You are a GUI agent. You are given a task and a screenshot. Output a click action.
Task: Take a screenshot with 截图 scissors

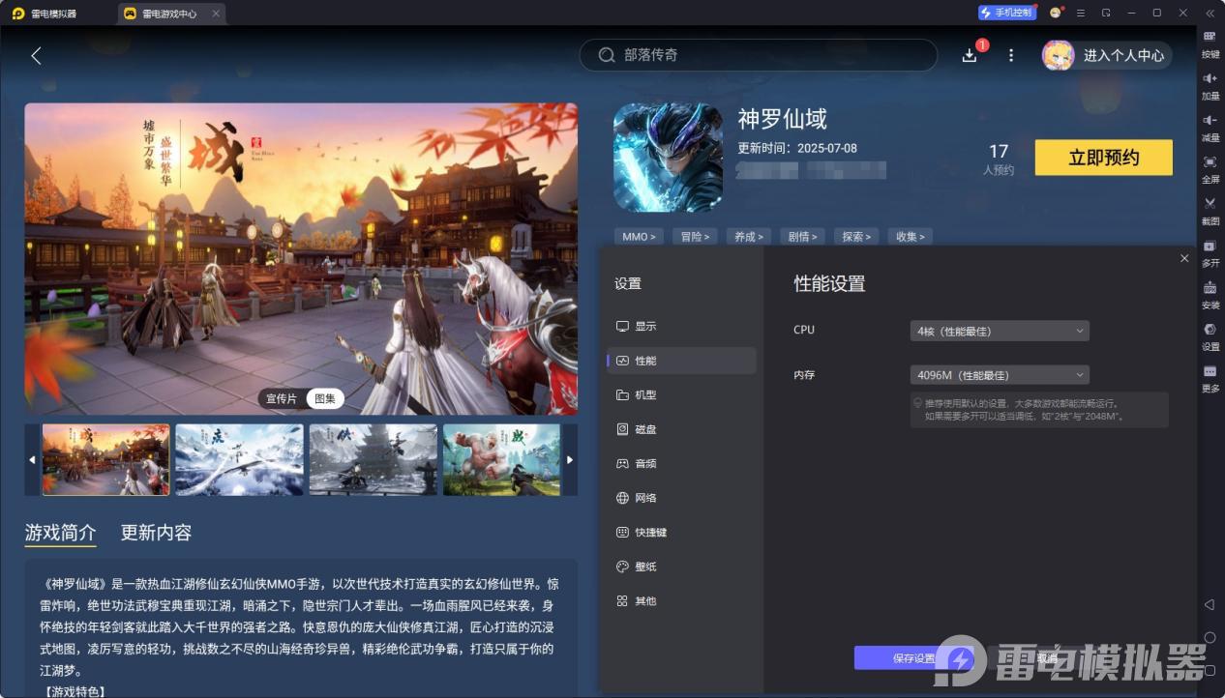(1210, 210)
